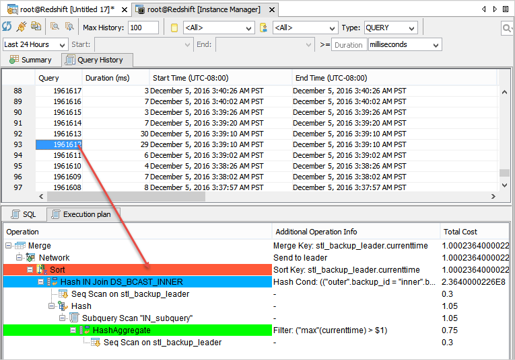Click tab list icon at top right
515x360 pixels.
click(x=506, y=9)
